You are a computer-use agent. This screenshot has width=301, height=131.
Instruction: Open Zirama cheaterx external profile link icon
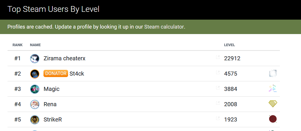coord(218,57)
